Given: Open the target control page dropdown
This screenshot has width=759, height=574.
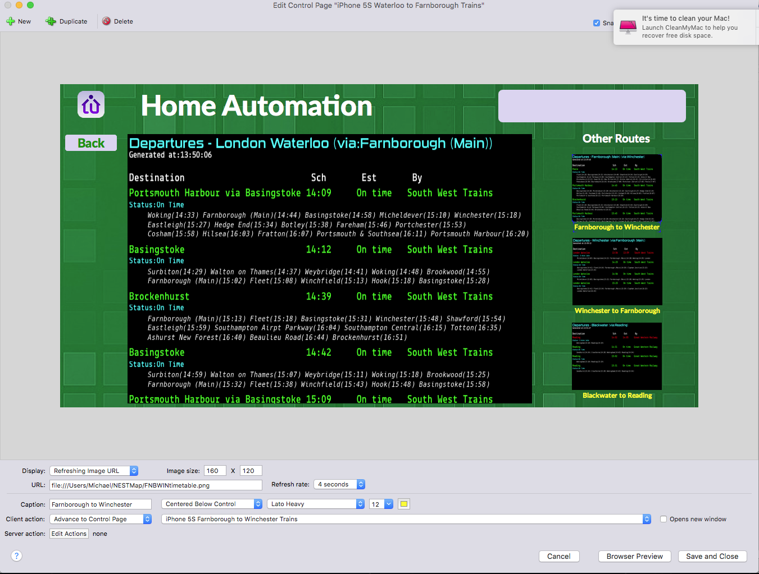Looking at the screenshot, I should pos(406,519).
